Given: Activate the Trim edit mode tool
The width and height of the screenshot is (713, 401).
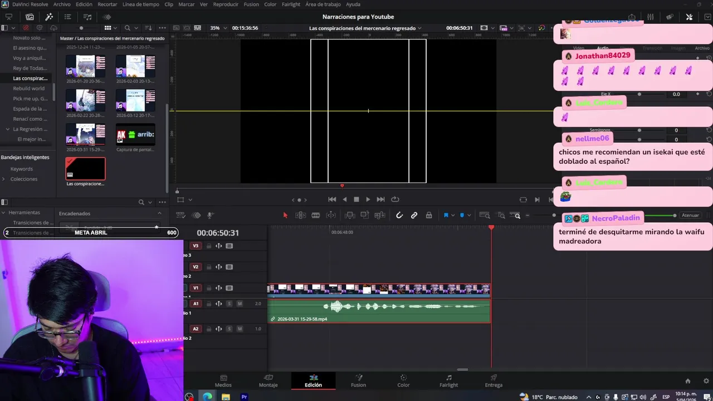Looking at the screenshot, I should (300, 215).
